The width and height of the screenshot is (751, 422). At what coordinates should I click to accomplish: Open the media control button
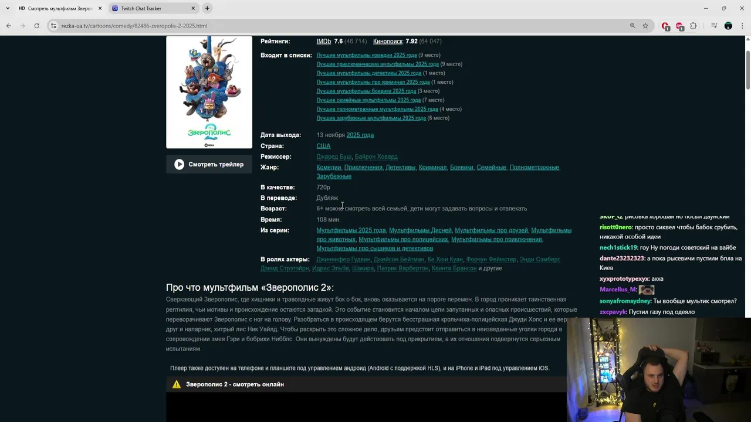click(714, 26)
